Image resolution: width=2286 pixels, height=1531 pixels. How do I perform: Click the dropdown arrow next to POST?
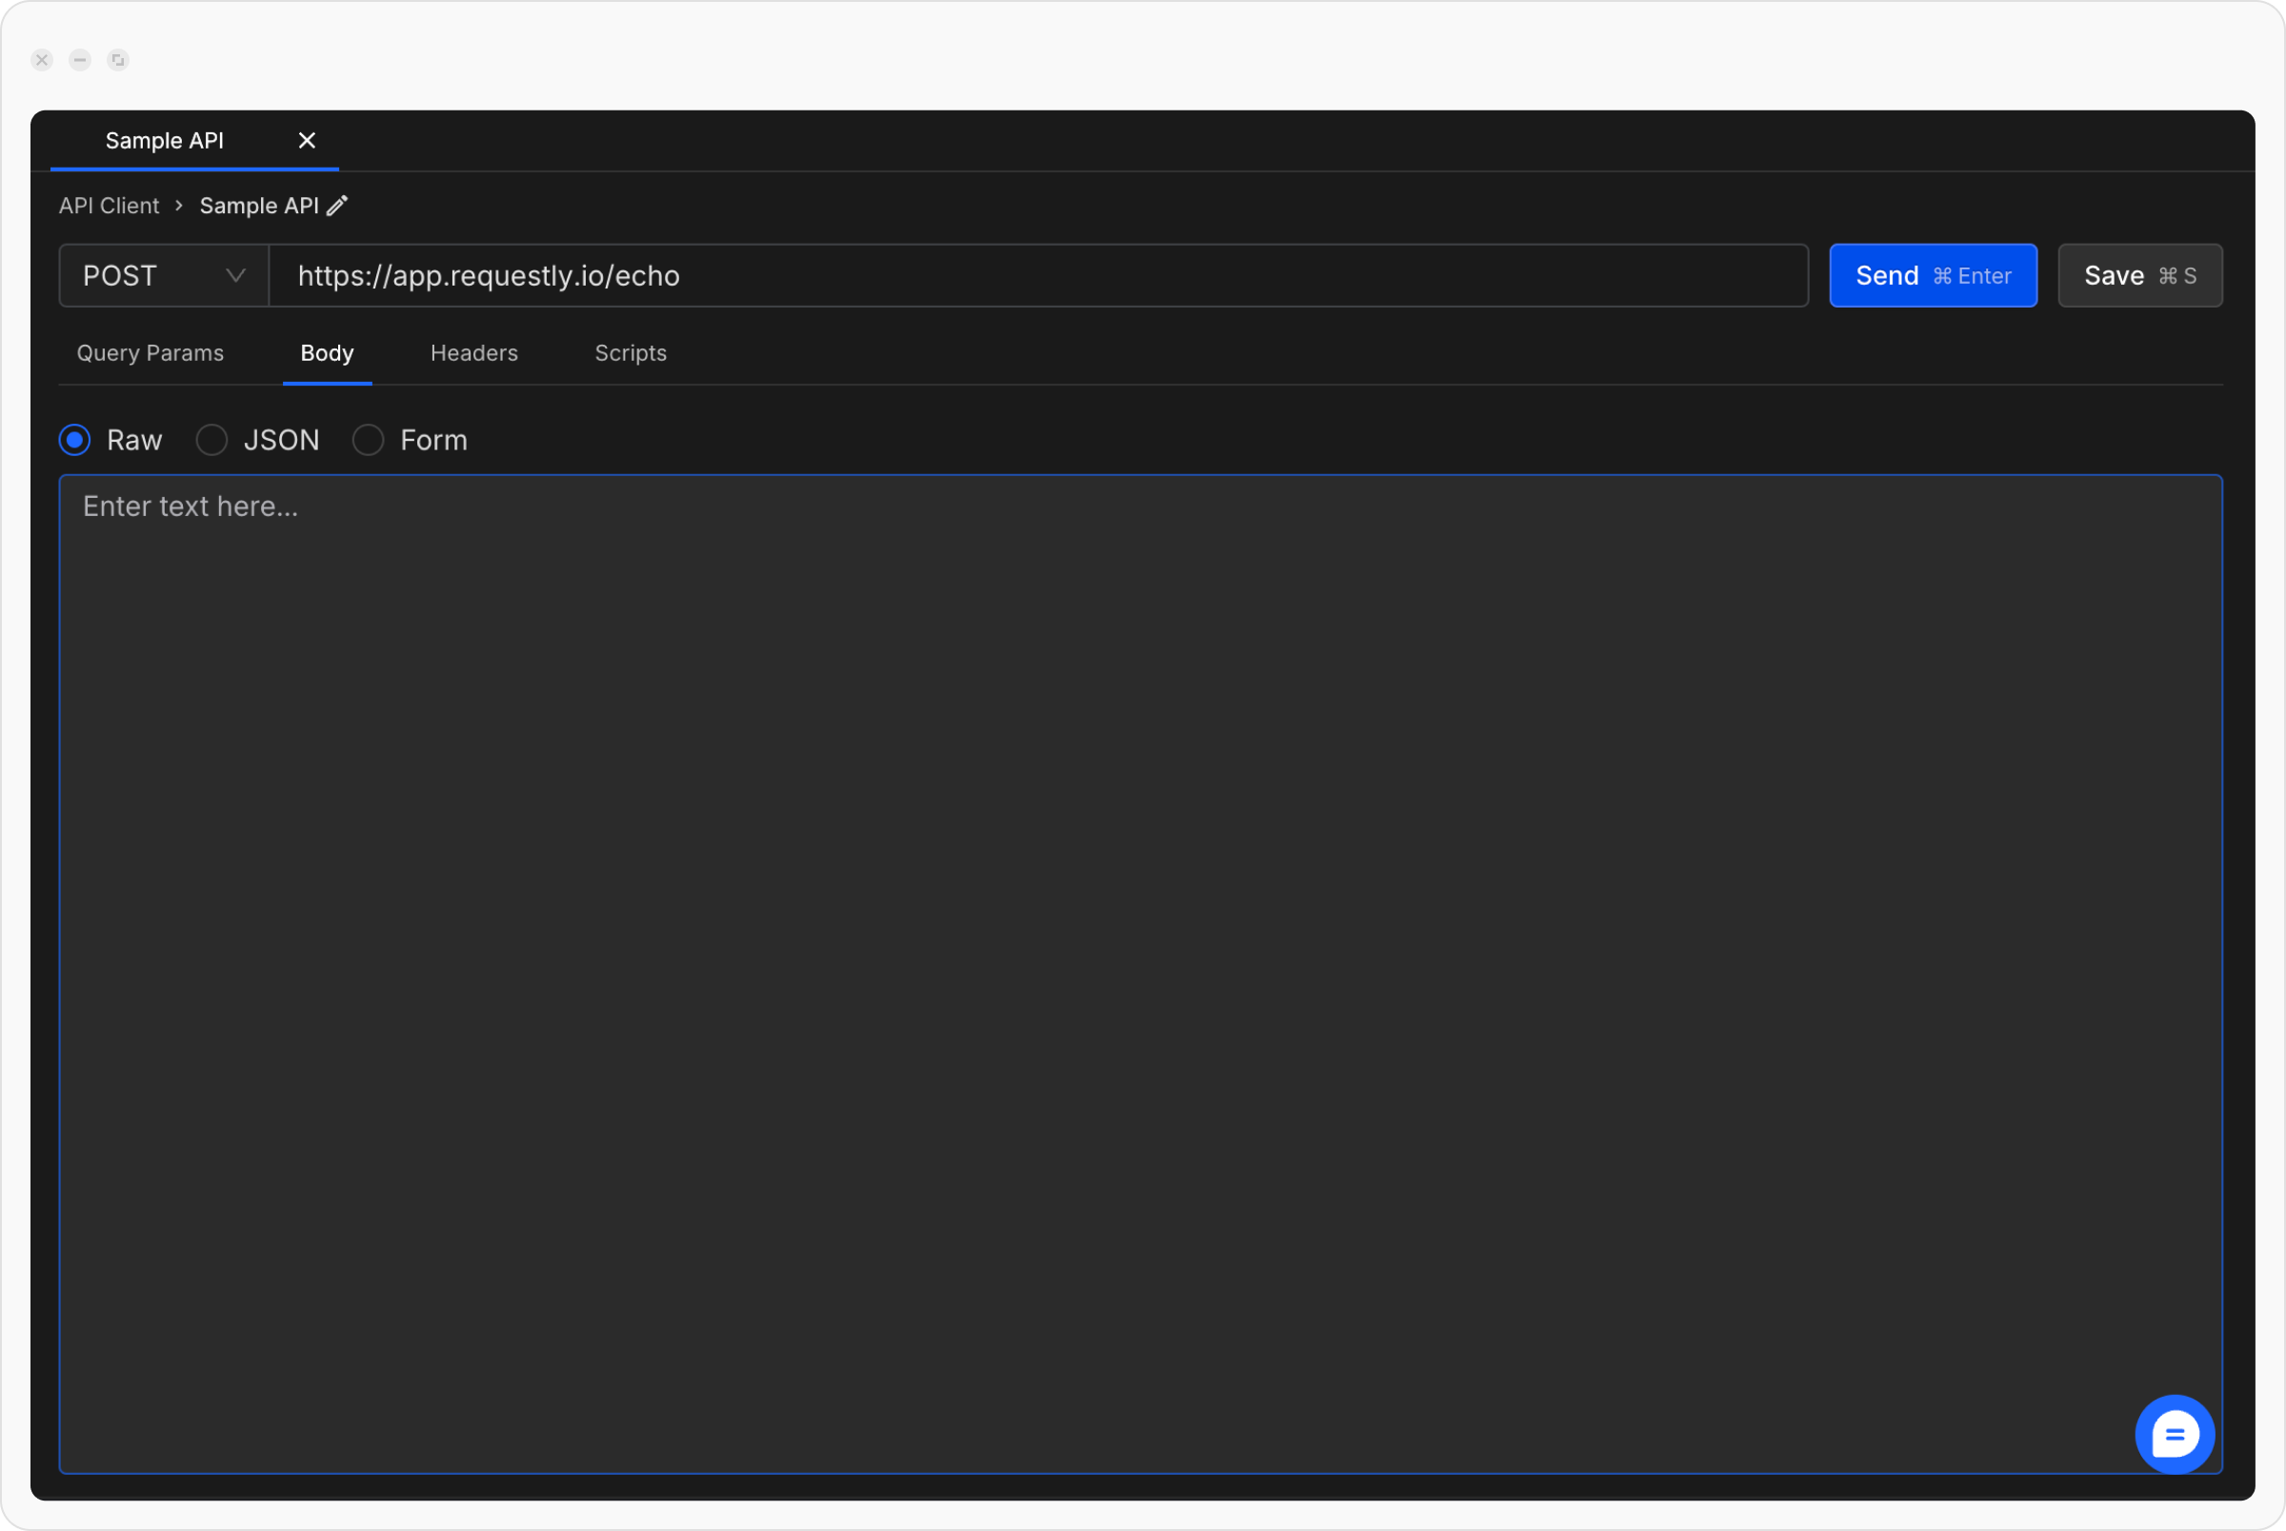point(235,276)
